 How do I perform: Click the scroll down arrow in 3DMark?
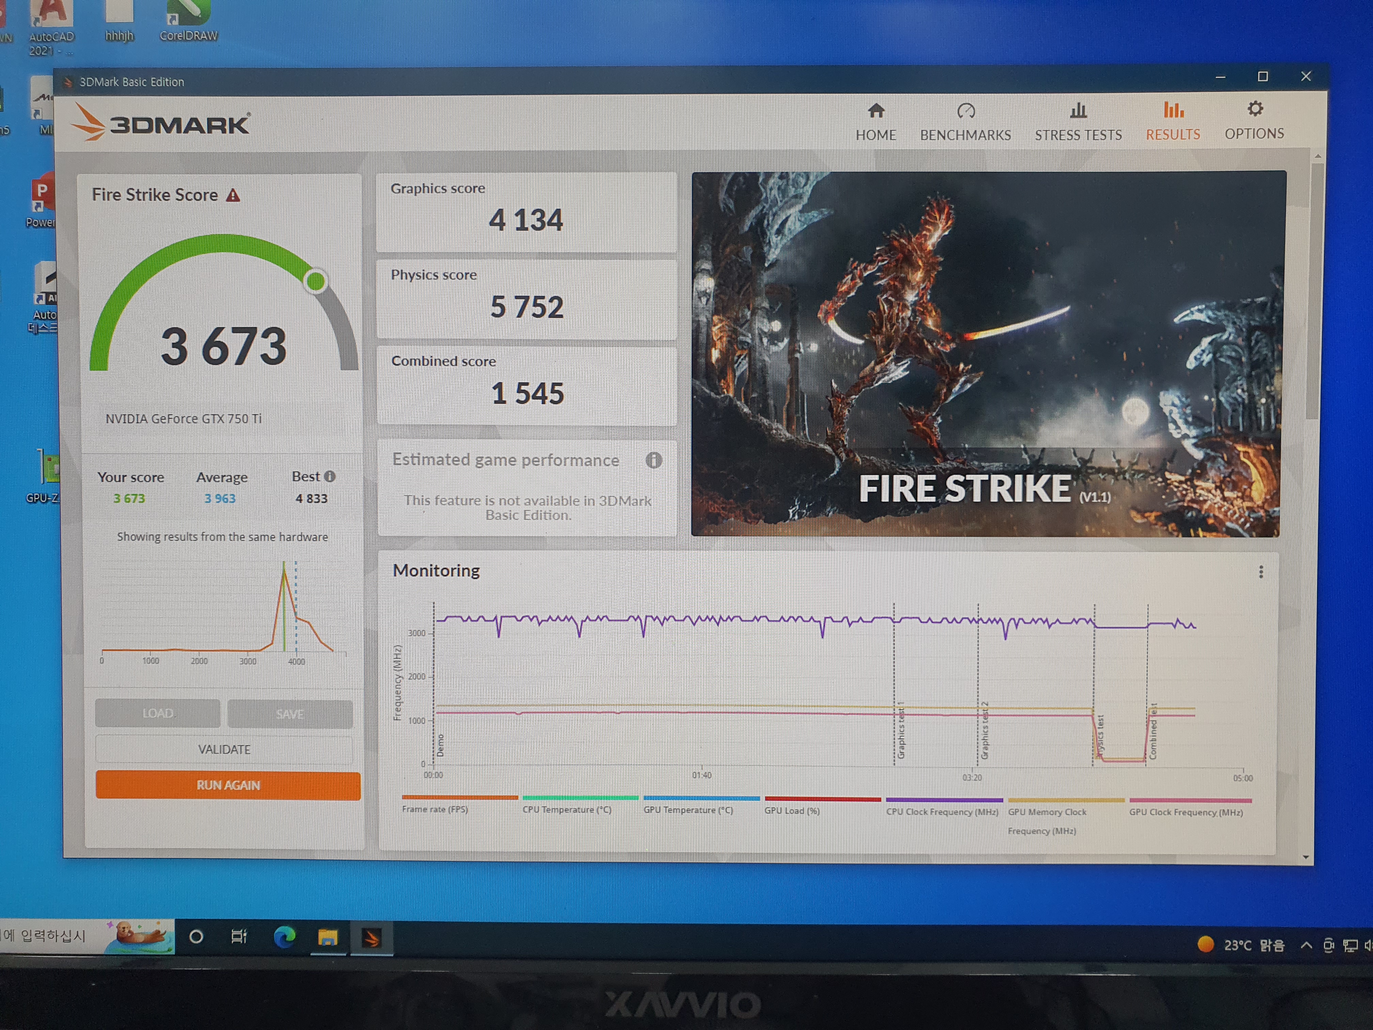click(x=1306, y=857)
